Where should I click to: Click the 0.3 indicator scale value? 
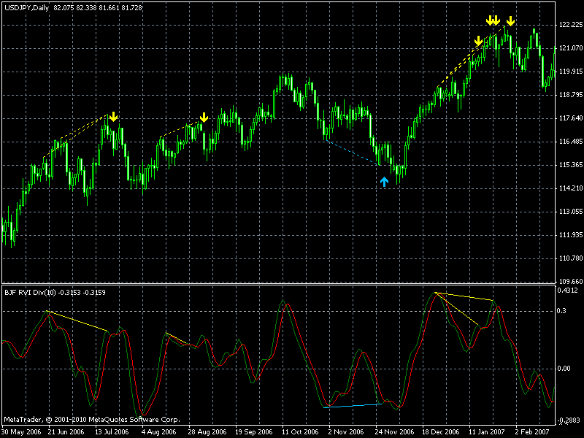562,311
